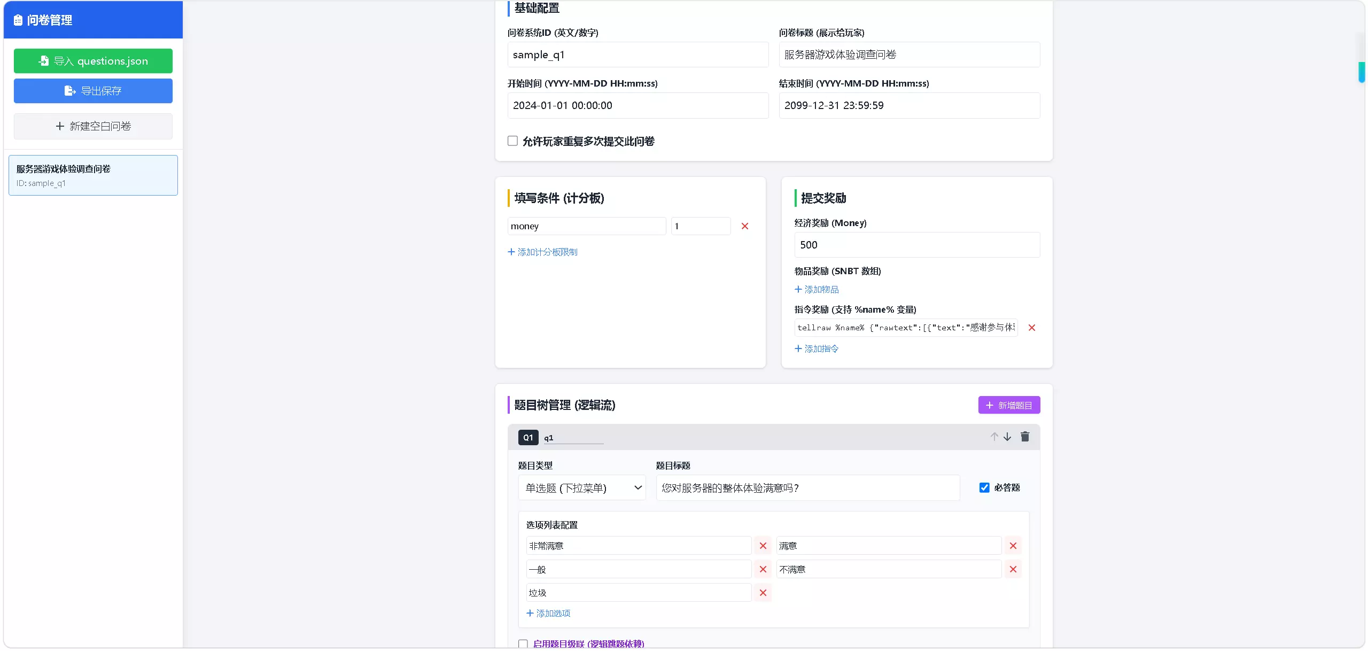This screenshot has height=651, width=1368.
Task: Click 添加选项 link
Action: tap(548, 613)
